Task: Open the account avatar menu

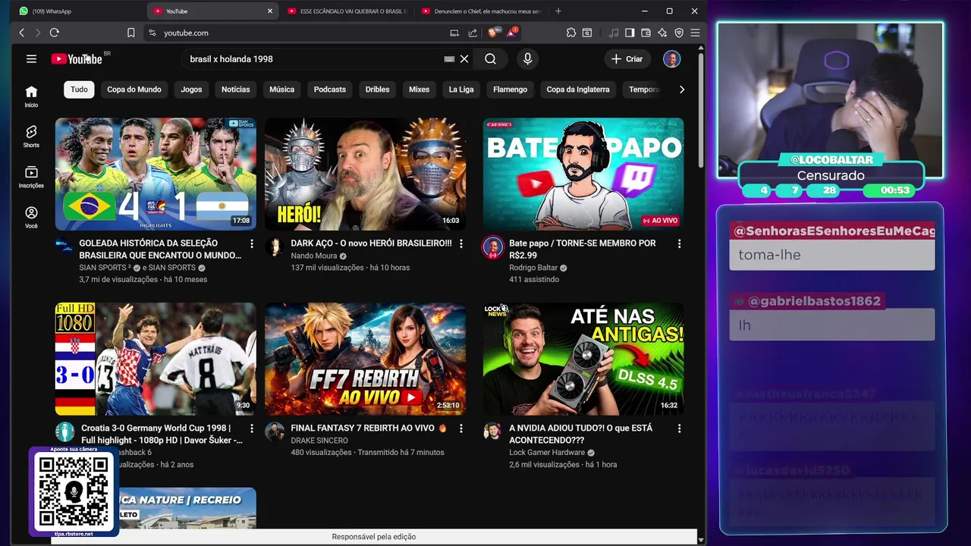Action: pos(671,58)
